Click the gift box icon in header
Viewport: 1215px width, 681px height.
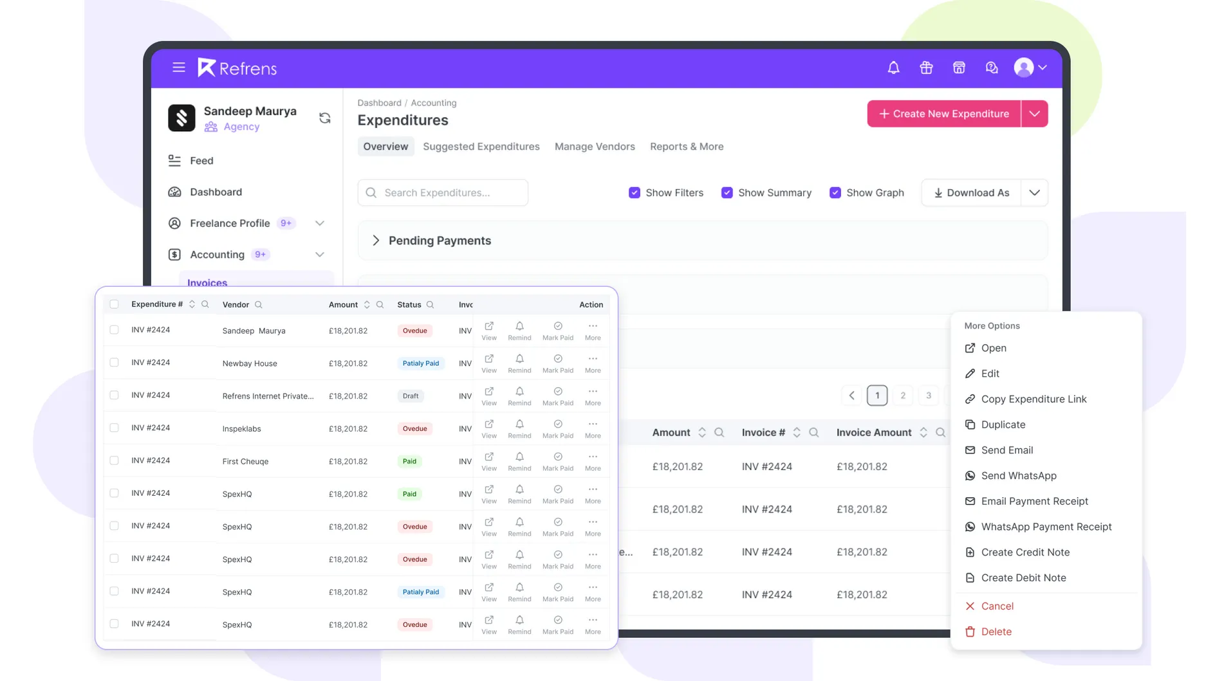(x=926, y=68)
